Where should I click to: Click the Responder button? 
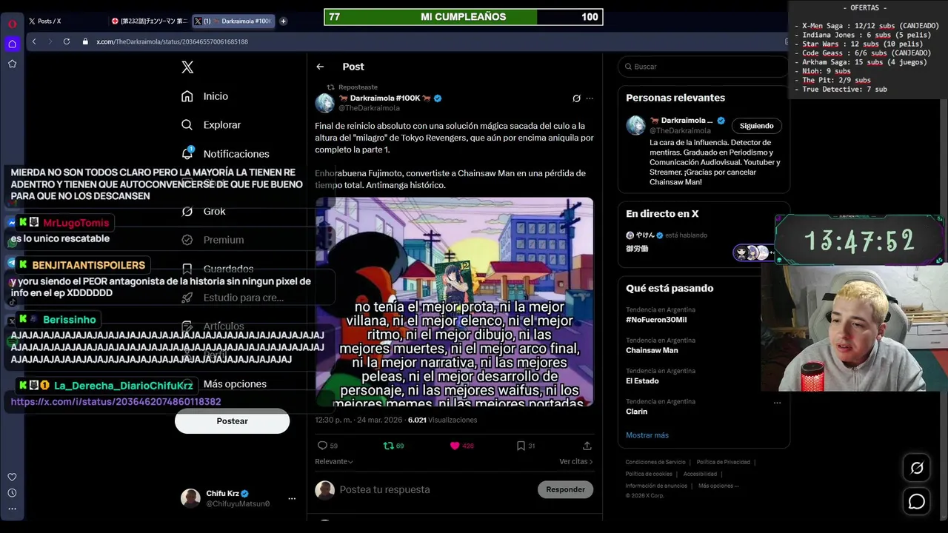(x=565, y=489)
